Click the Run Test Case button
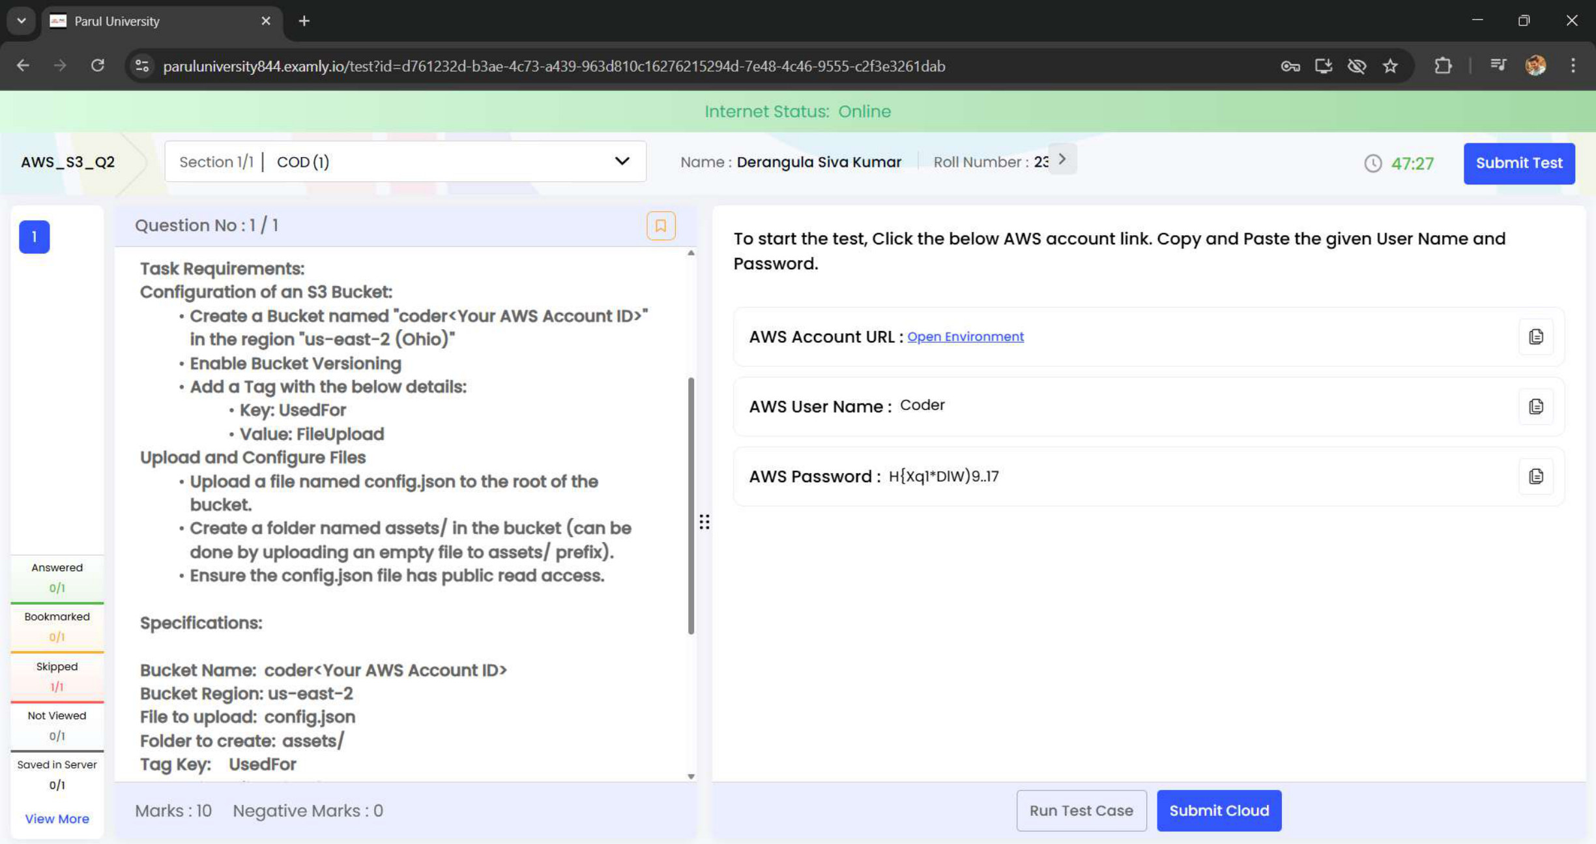 [1081, 810]
